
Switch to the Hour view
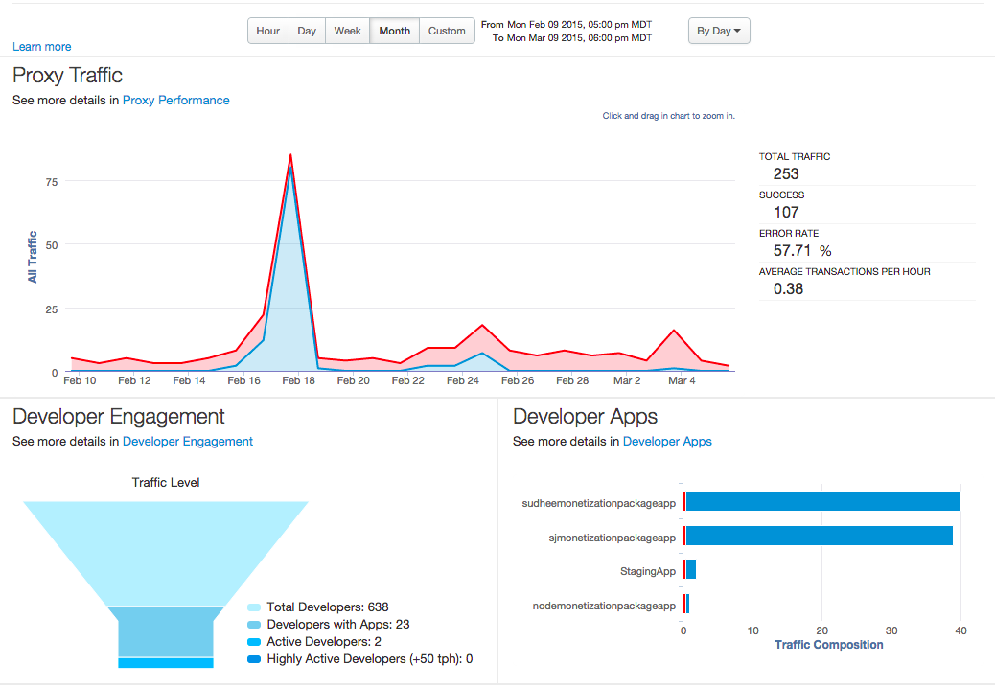coord(267,30)
